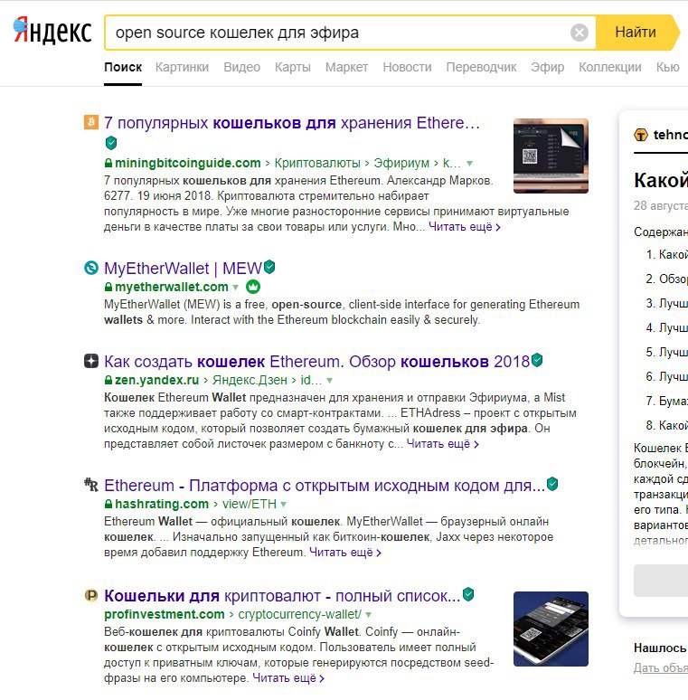Click the tehno site icon in side panel
Screen dimensions: 688x700
[x=641, y=135]
